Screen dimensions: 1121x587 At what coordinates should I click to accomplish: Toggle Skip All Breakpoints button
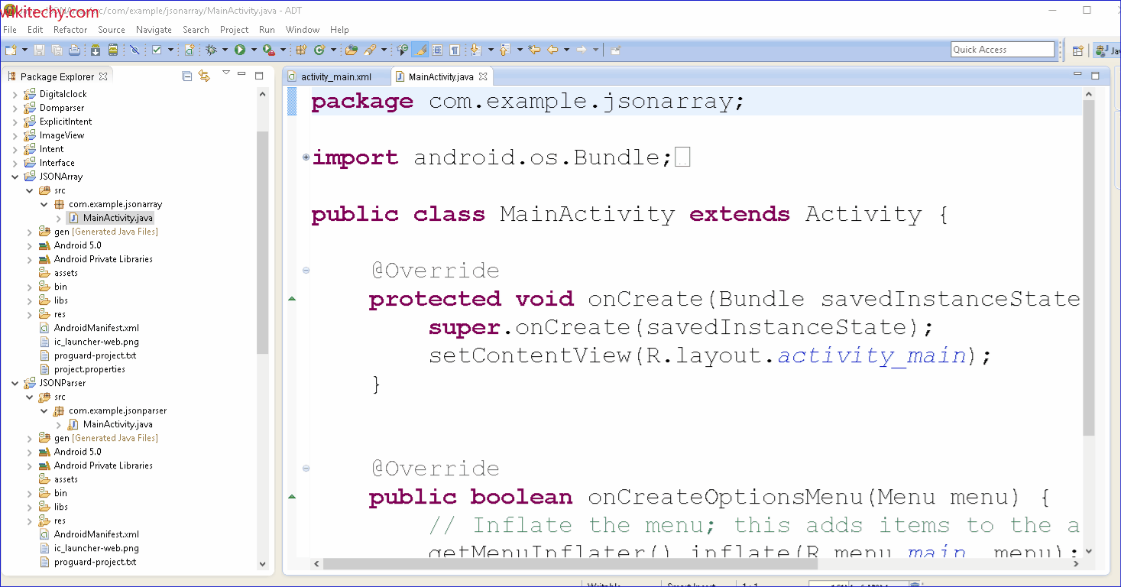point(134,50)
